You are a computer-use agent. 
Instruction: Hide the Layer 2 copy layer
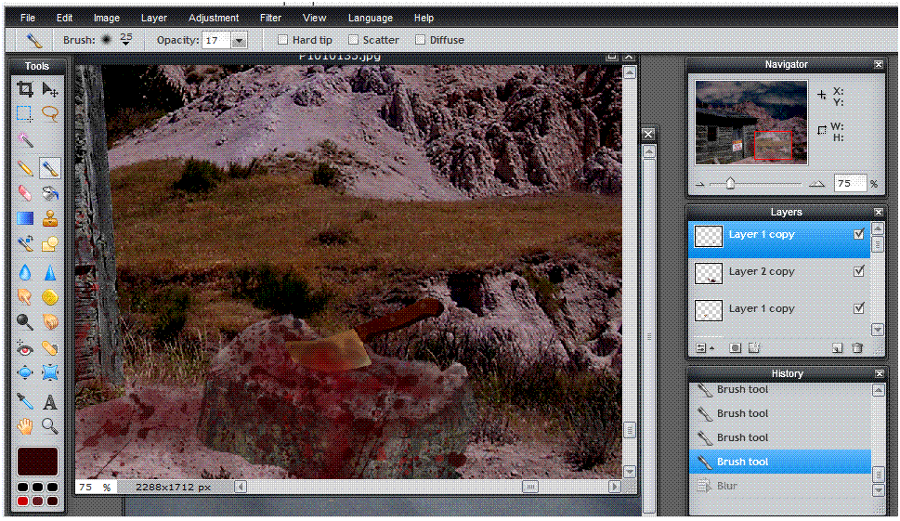point(859,271)
